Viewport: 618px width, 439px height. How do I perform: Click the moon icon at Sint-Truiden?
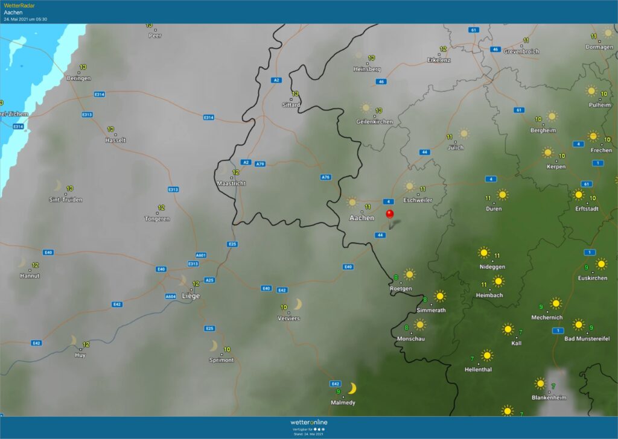pos(57,186)
